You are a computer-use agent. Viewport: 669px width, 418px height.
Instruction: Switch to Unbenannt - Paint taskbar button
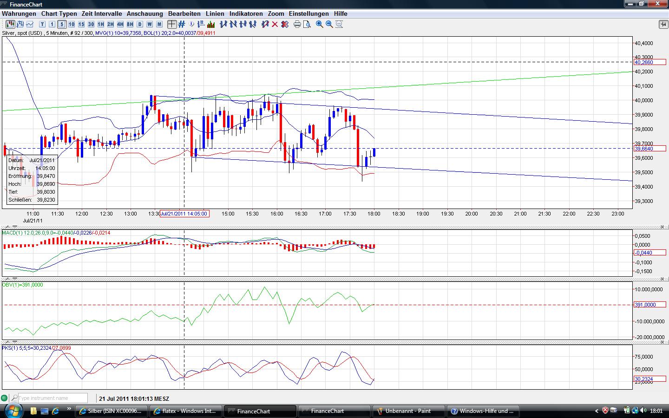point(408,411)
